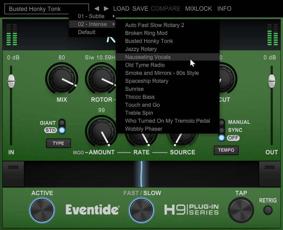Pick the Treble Spin preset
This screenshot has width=283, height=230.
tap(168, 113)
